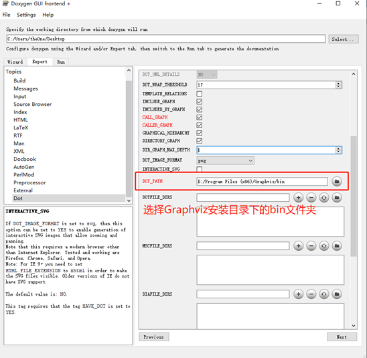Open the DOT_IMAGE_FORMAT dropdown
367x358 pixels.
225,160
